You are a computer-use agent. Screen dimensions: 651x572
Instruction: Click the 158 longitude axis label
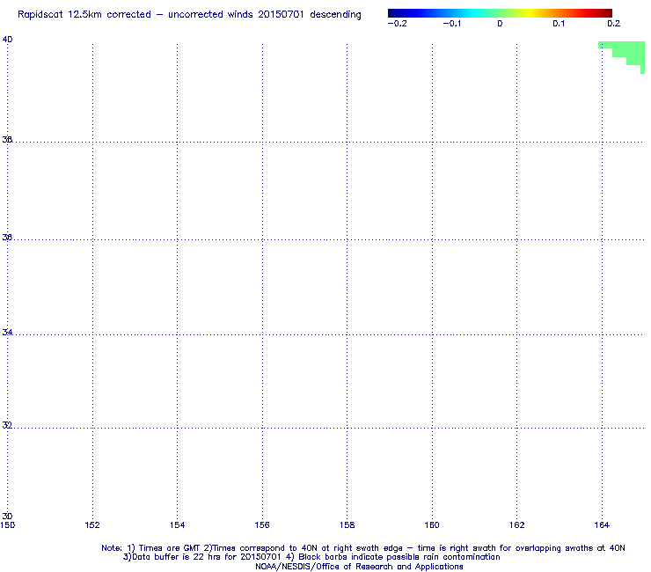(347, 525)
